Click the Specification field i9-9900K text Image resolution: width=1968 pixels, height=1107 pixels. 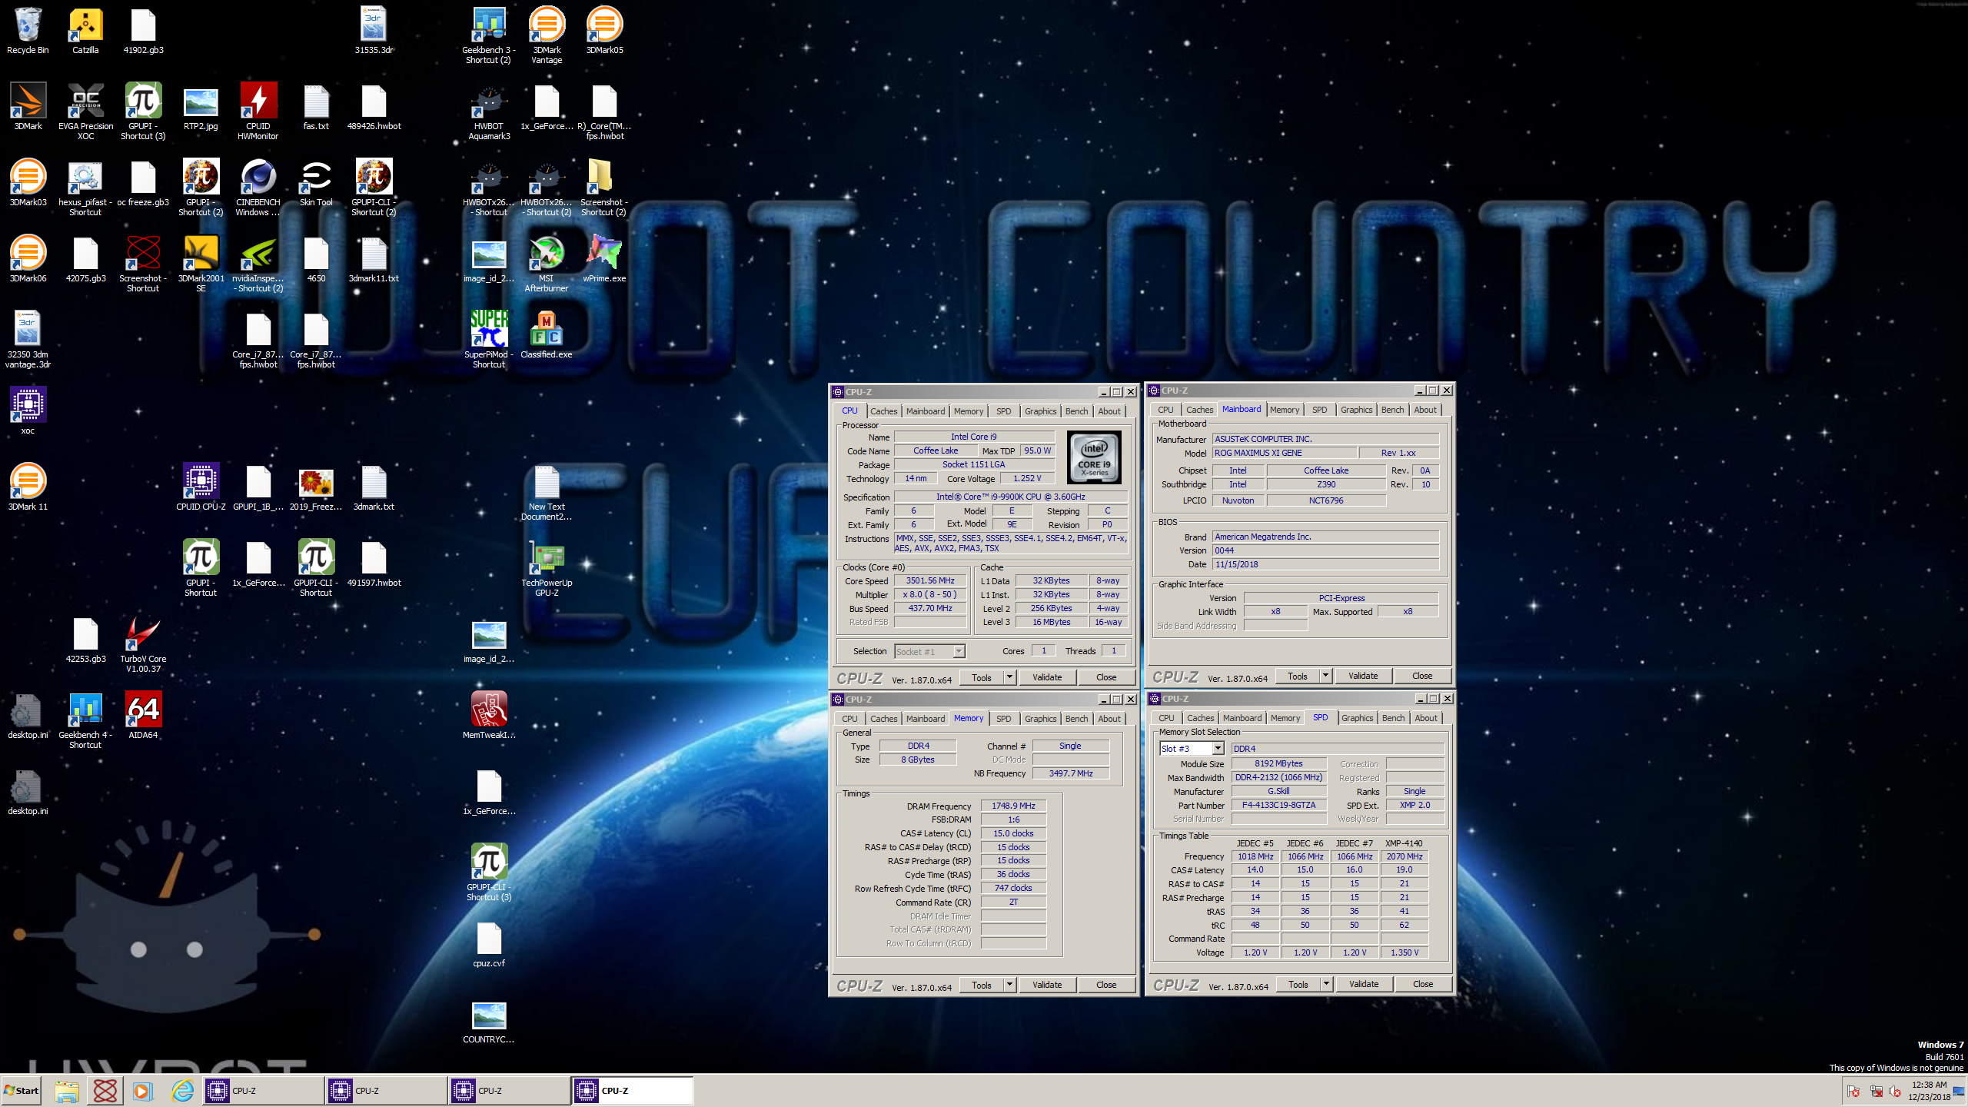click(x=1010, y=497)
